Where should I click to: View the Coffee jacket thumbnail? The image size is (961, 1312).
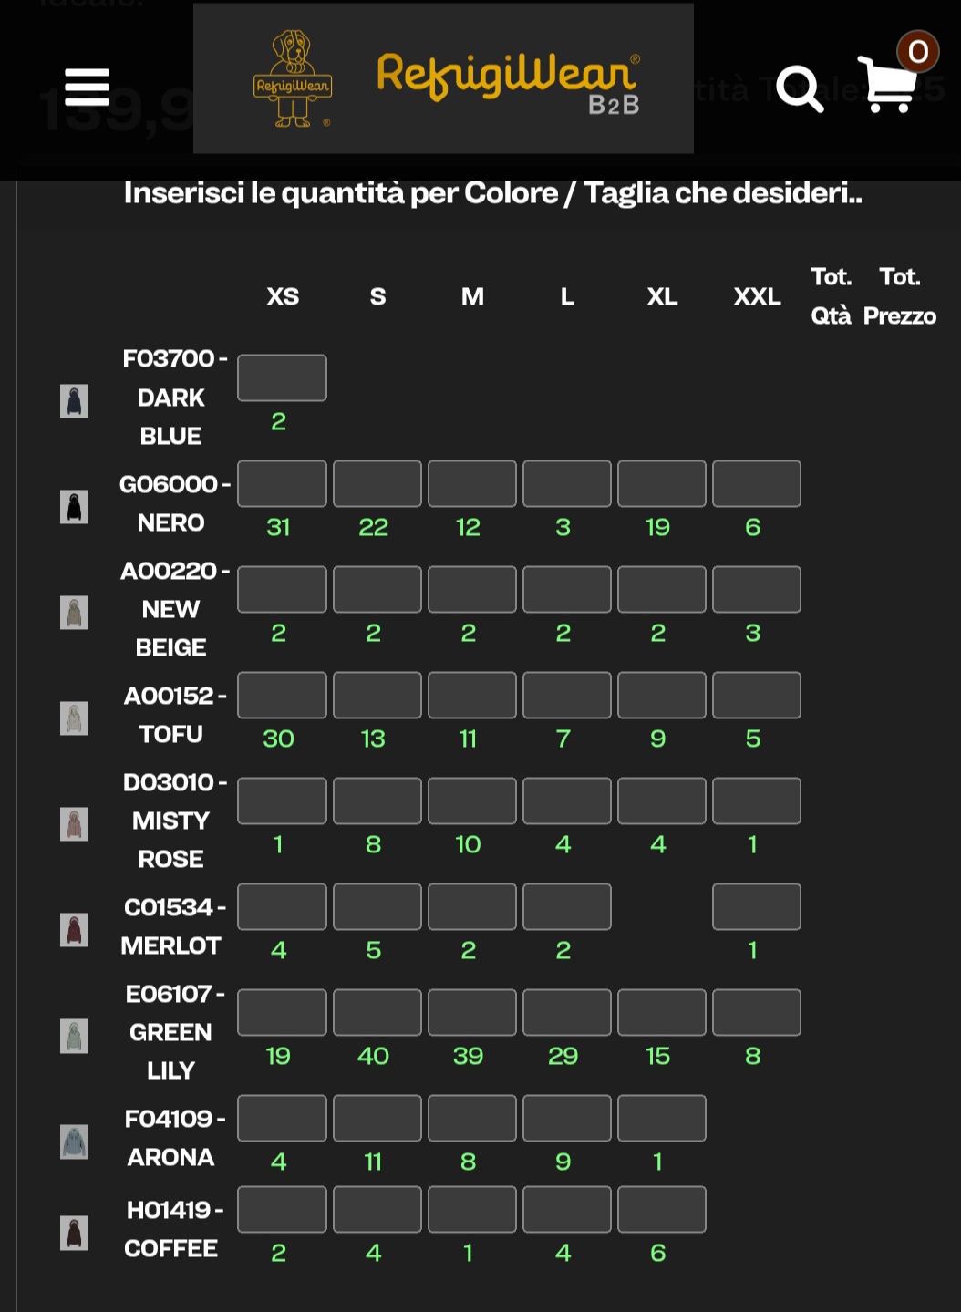(x=75, y=1233)
